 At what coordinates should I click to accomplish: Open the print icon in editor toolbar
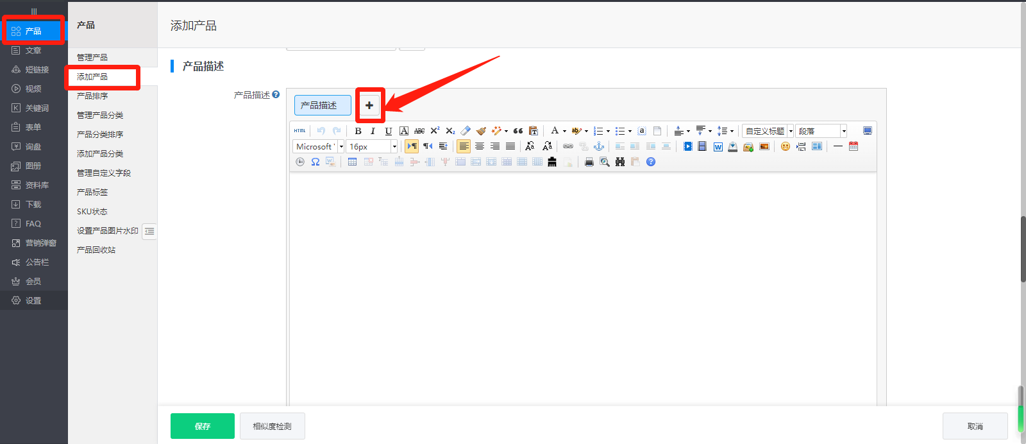[589, 162]
